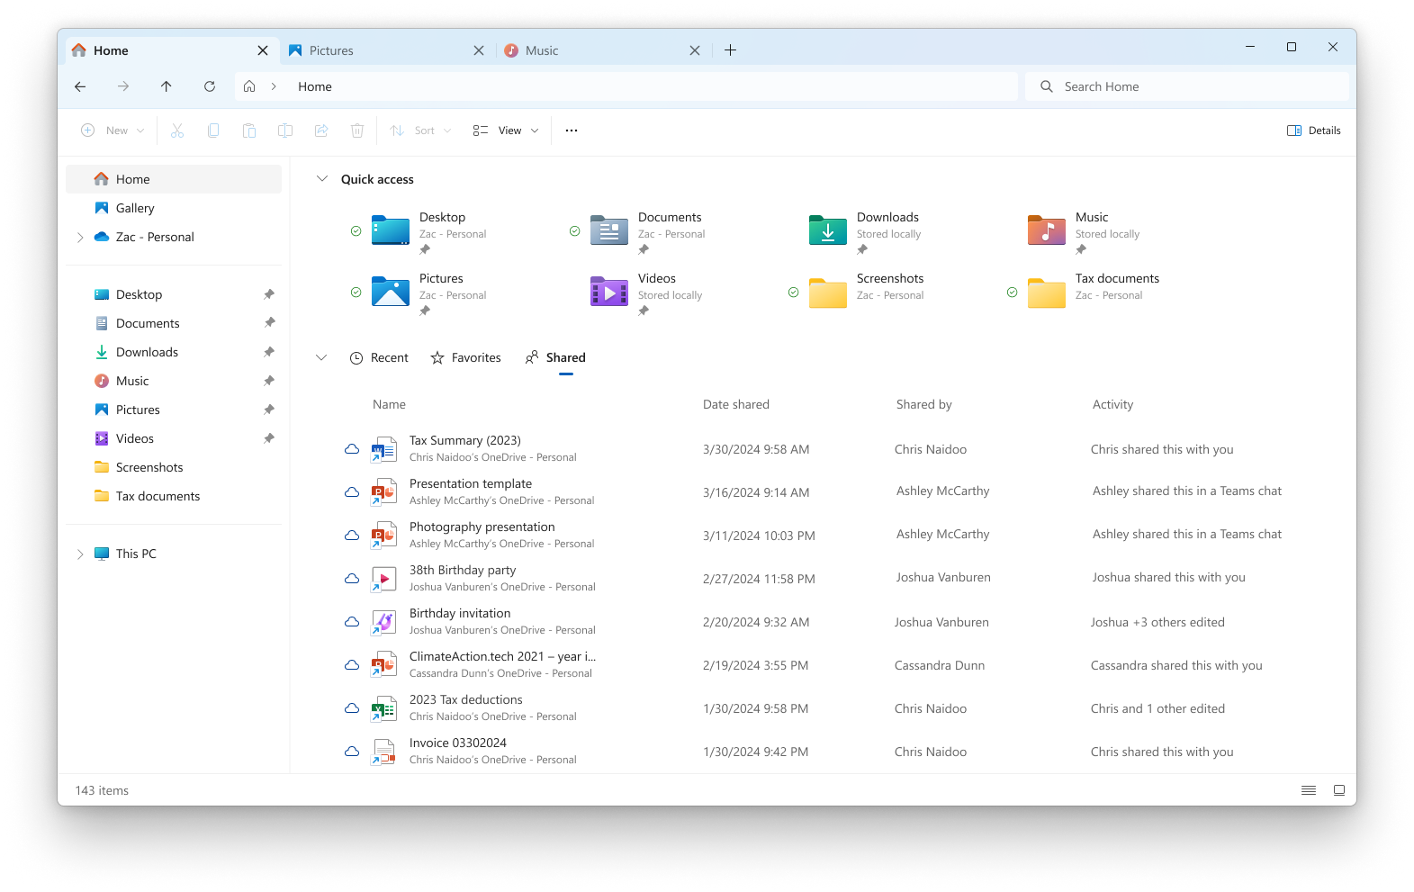Close the Home tab
1414x892 pixels.
[x=263, y=50]
